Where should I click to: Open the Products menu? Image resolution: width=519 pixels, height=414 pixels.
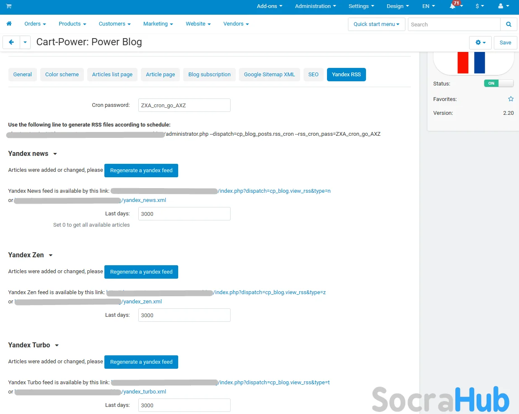click(73, 24)
